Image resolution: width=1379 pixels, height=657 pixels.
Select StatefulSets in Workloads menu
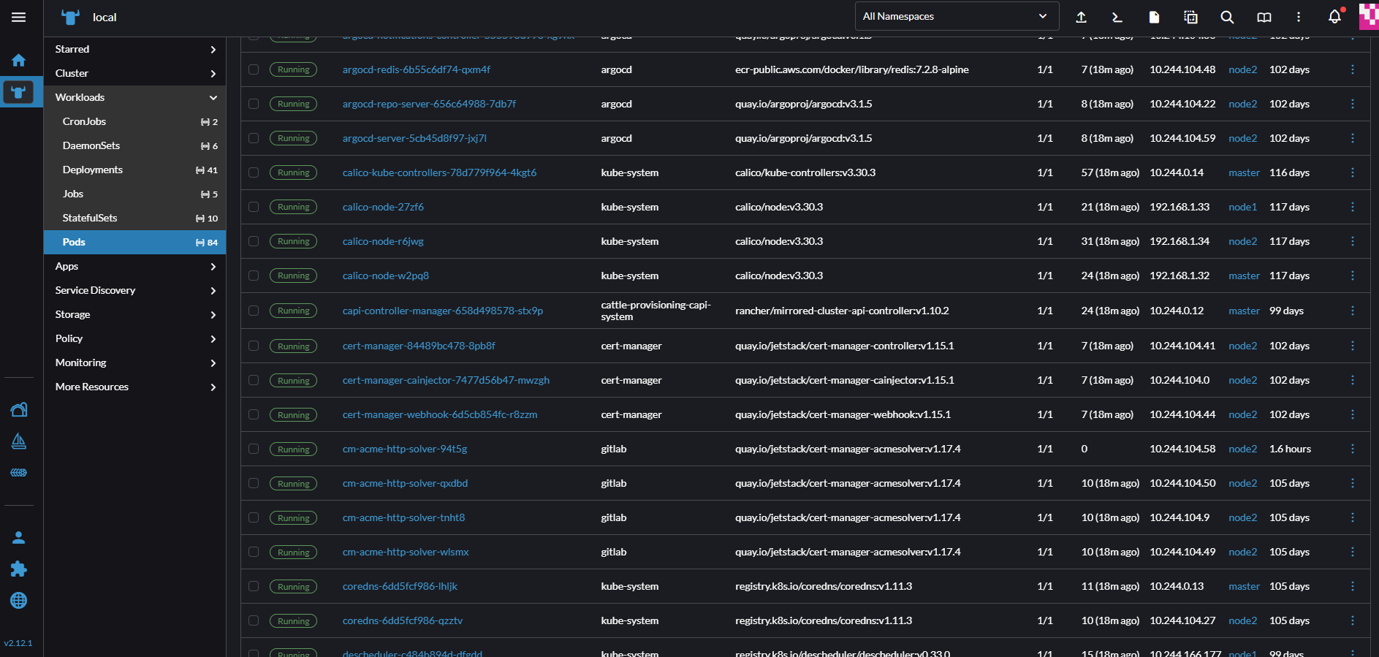[x=90, y=218]
